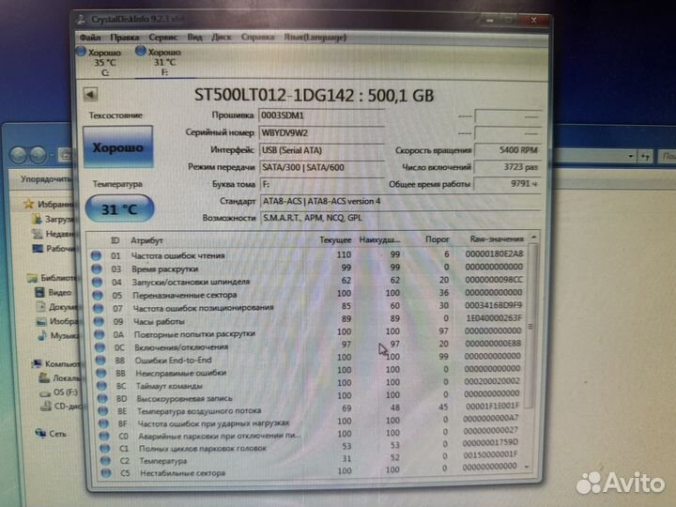Open the Язык(Language) menu
676x507 pixels.
click(315, 38)
